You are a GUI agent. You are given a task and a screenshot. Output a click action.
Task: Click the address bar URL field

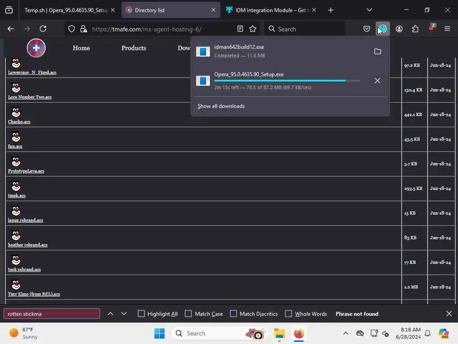(162, 29)
